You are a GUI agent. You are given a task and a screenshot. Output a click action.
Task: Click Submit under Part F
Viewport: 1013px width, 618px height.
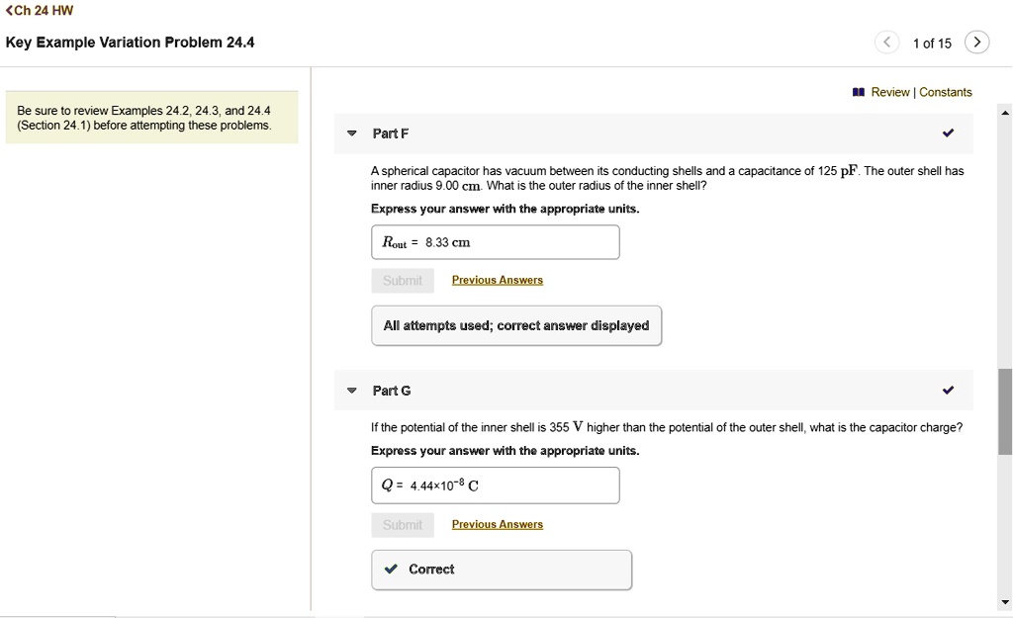[402, 280]
